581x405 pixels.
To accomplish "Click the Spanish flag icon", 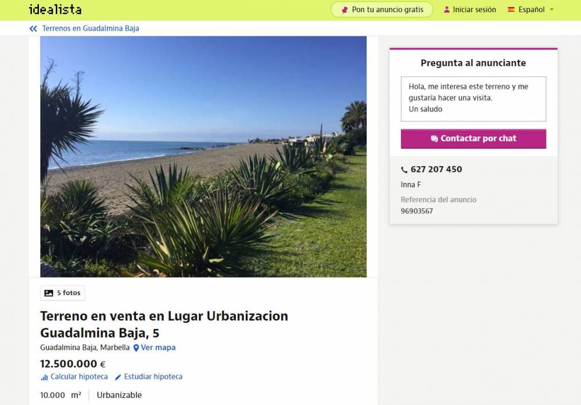I will pos(511,10).
